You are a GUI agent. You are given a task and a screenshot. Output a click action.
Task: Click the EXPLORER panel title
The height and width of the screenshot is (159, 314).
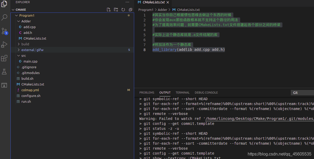click(23, 2)
